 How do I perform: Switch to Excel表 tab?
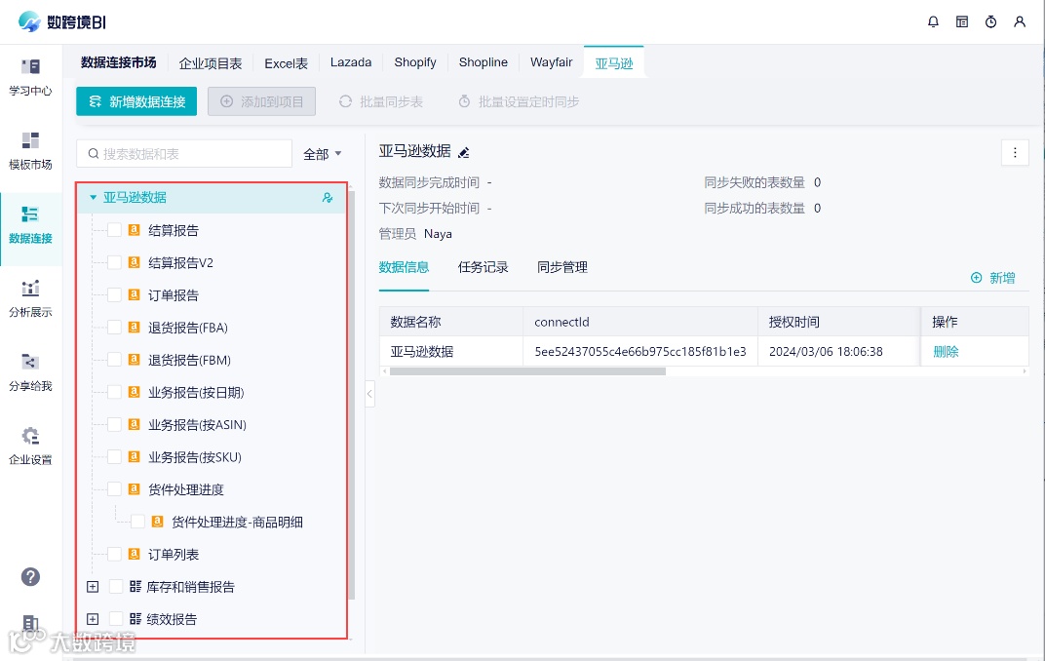pos(286,63)
